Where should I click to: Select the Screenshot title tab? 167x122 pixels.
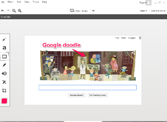click(x=5, y=17)
